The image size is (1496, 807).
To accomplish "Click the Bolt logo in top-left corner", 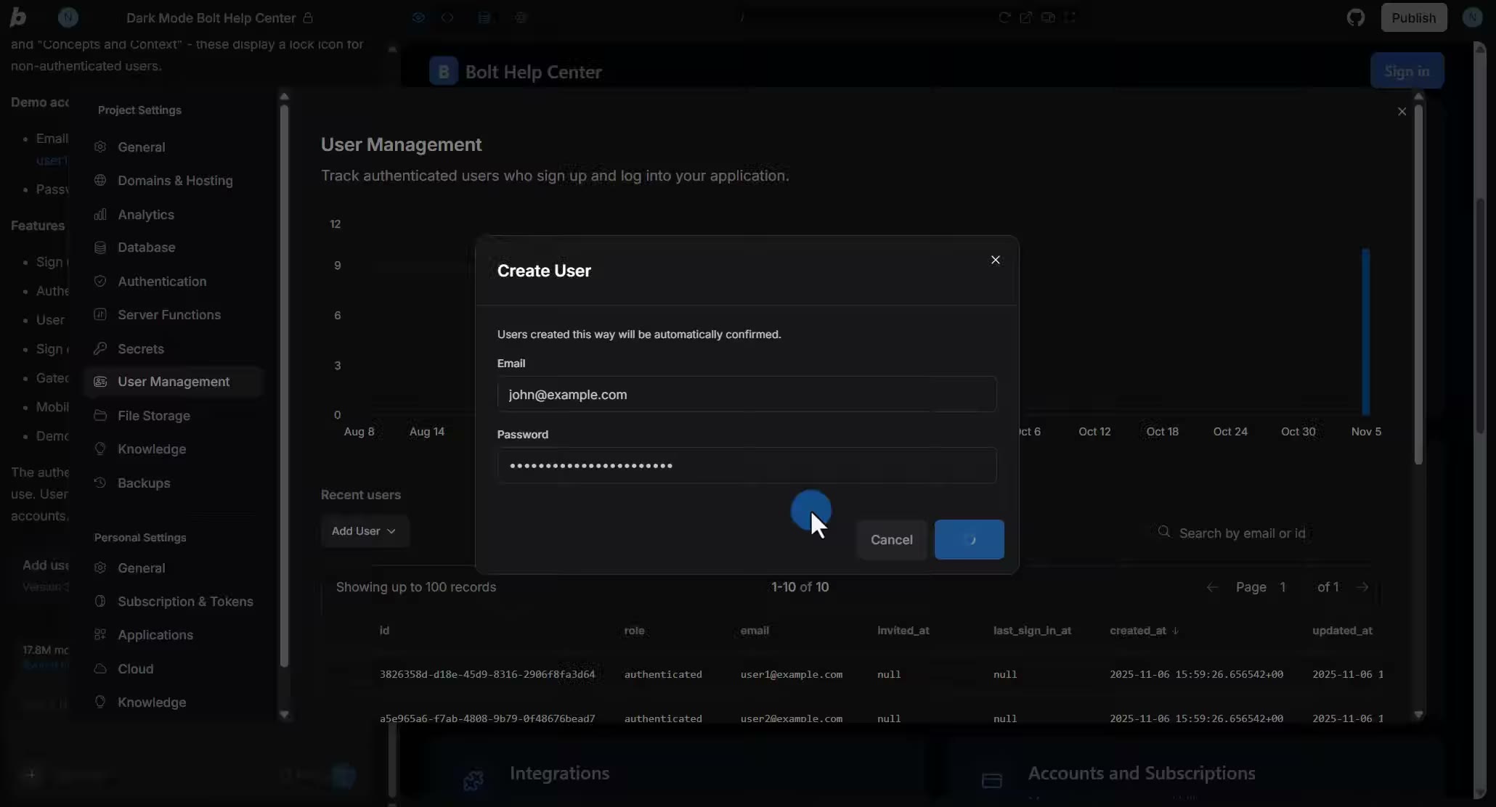I will tap(18, 17).
